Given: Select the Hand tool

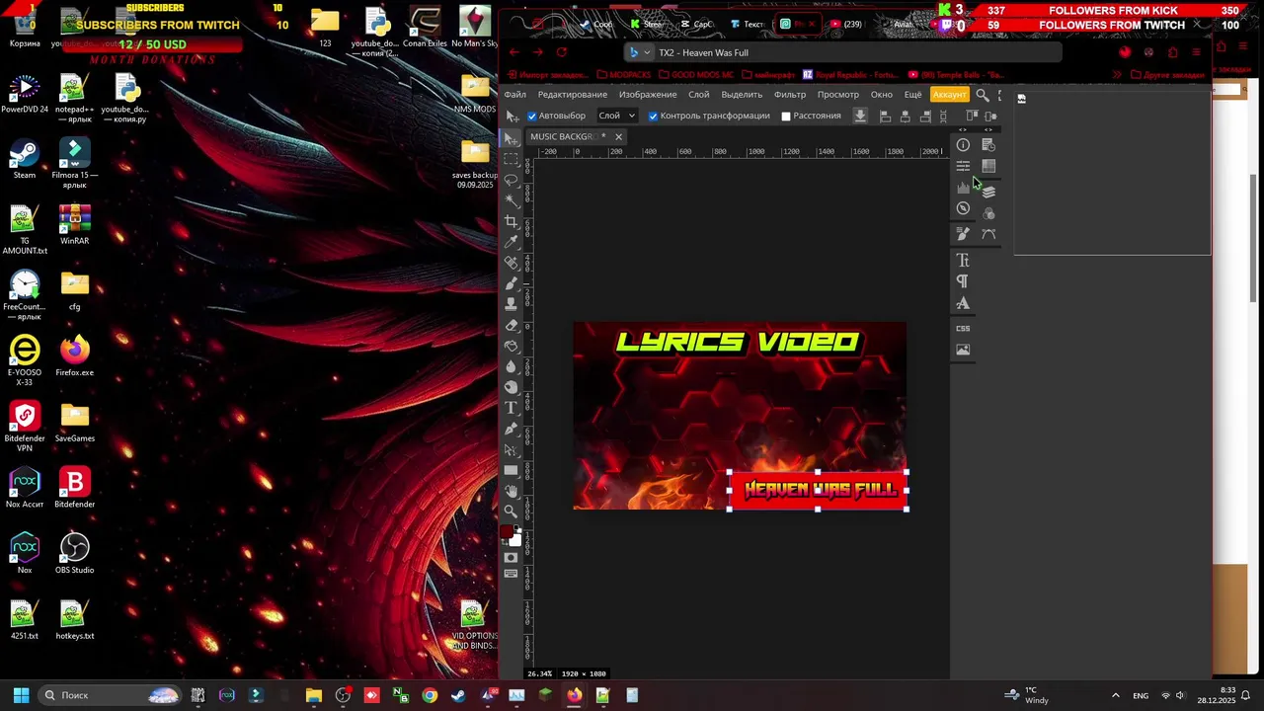Looking at the screenshot, I should (511, 491).
